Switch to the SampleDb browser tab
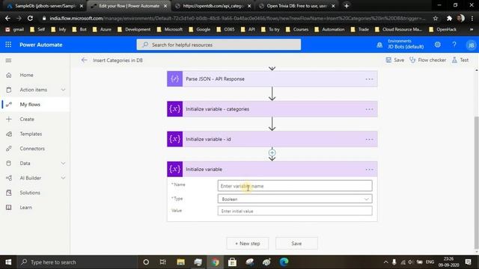Image resolution: width=479 pixels, height=269 pixels. click(x=45, y=6)
